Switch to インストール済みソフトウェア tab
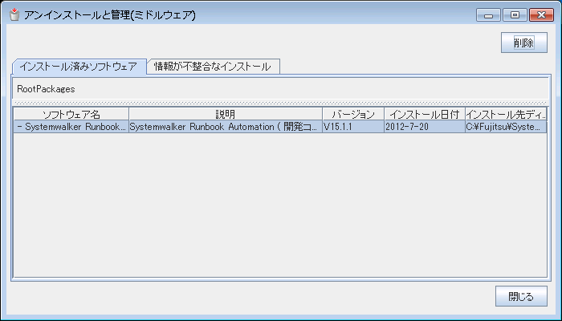Viewport: 562px width, 321px height. click(x=79, y=67)
